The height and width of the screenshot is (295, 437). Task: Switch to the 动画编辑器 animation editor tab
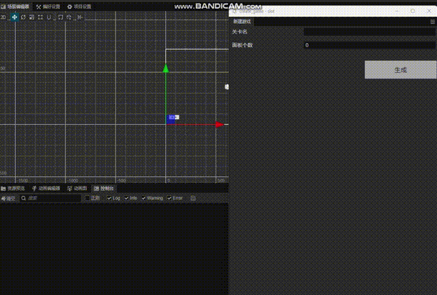coord(46,188)
